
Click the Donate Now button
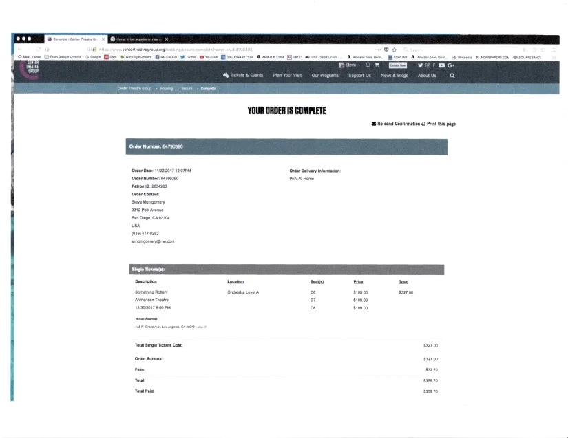[398, 65]
